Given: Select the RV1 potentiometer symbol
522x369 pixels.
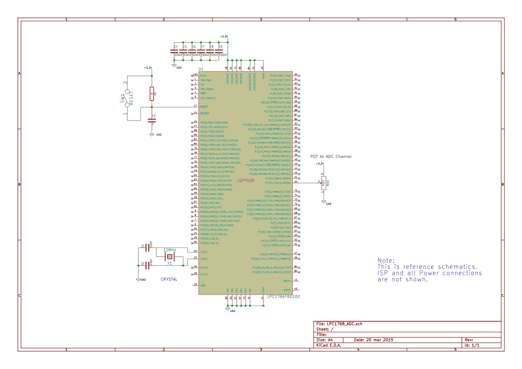Looking at the screenshot, I should coord(324,183).
